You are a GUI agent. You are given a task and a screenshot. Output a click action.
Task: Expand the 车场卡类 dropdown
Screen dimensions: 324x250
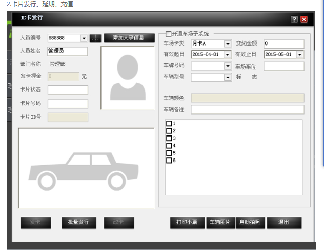(x=227, y=44)
